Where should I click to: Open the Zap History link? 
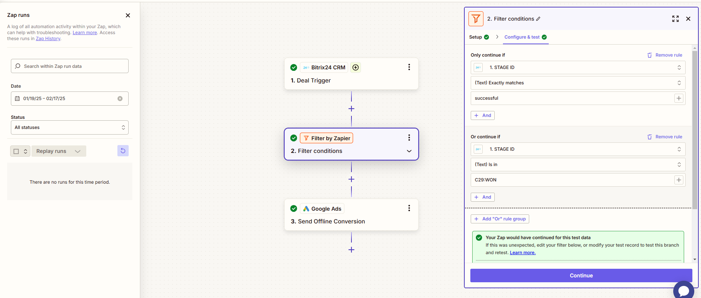point(48,39)
